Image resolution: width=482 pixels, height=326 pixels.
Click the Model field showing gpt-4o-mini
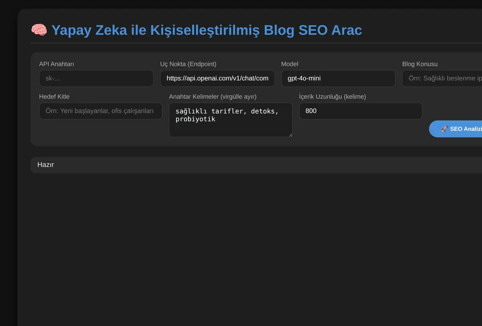point(339,78)
